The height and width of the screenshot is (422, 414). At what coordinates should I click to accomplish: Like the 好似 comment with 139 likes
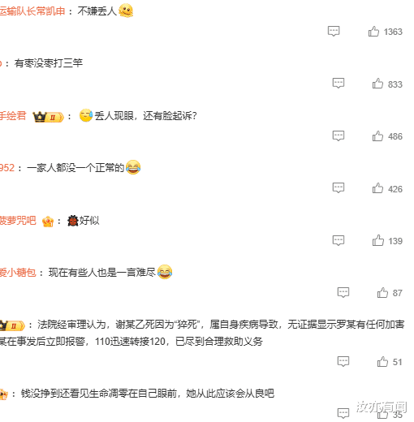click(377, 240)
